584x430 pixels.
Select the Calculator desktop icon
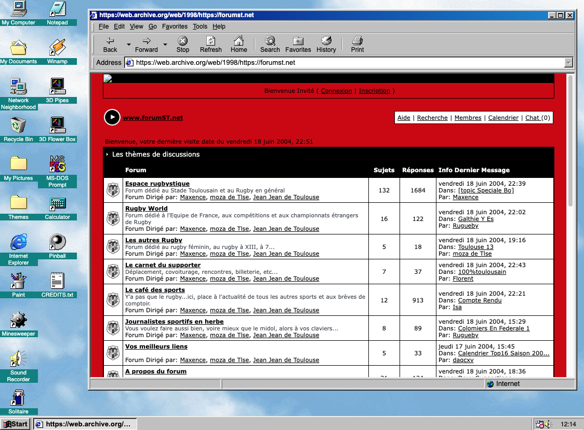point(57,207)
